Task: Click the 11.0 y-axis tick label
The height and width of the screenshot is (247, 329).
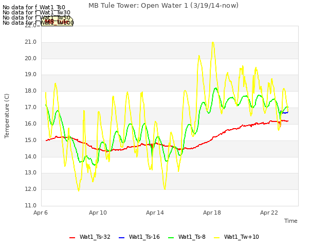Action: click(31, 205)
